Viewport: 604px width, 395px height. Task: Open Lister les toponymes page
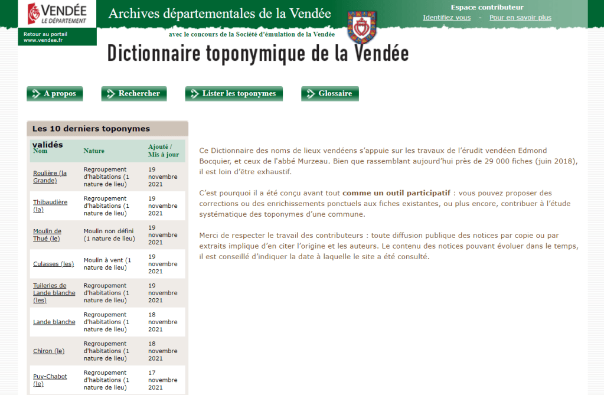(239, 94)
